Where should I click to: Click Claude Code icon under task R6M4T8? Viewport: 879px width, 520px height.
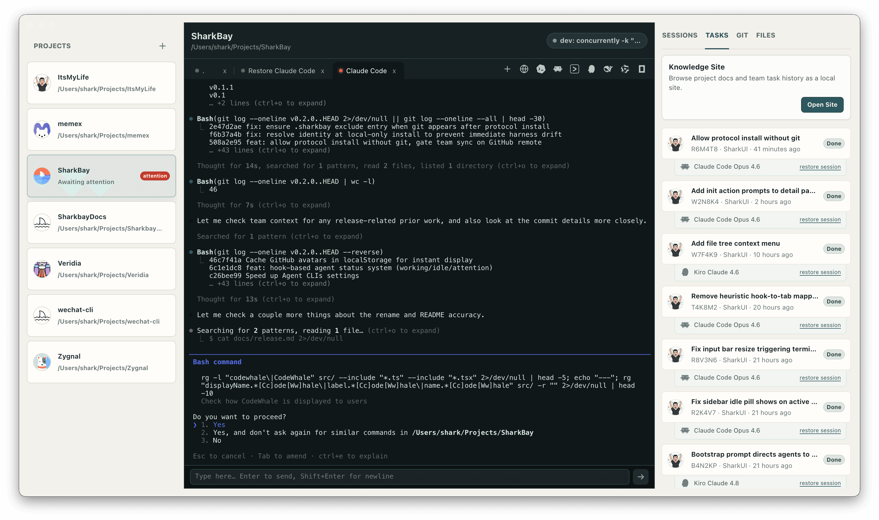[x=684, y=167]
